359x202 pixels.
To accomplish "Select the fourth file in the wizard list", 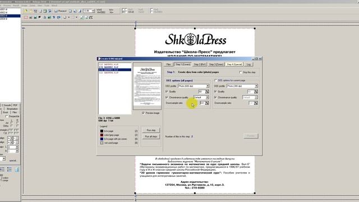I will point(114,72).
